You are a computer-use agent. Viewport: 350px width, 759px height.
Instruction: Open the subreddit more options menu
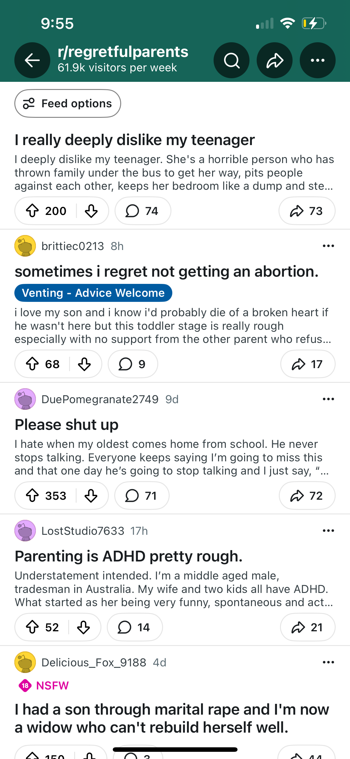[x=318, y=60]
